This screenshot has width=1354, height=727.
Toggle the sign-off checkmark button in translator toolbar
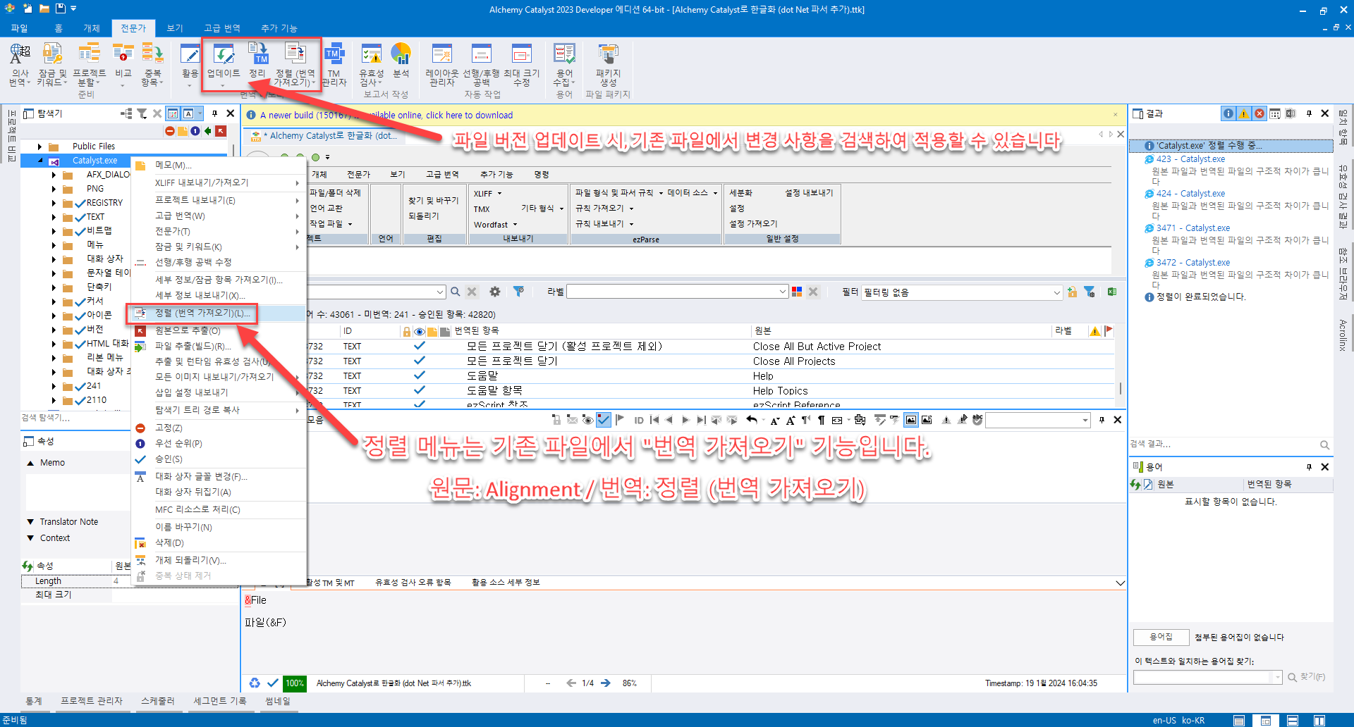pyautogui.click(x=604, y=420)
